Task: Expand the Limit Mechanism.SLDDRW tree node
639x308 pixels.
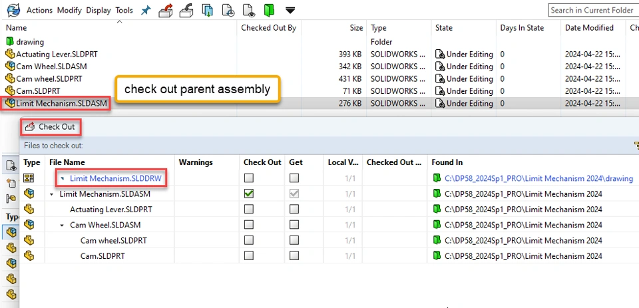Action: pos(63,178)
